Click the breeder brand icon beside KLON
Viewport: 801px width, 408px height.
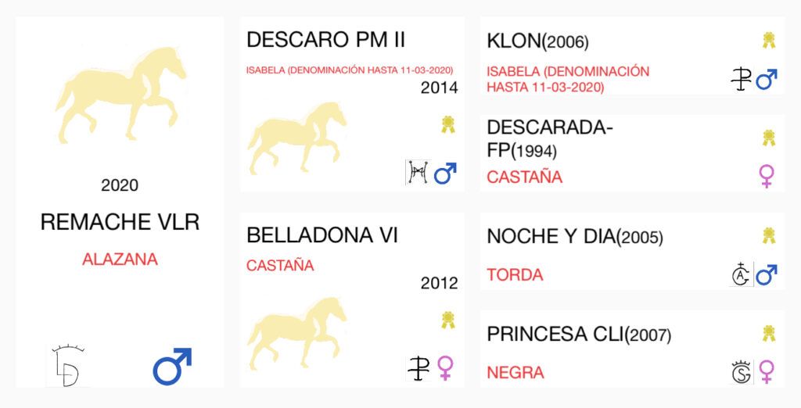coord(742,80)
